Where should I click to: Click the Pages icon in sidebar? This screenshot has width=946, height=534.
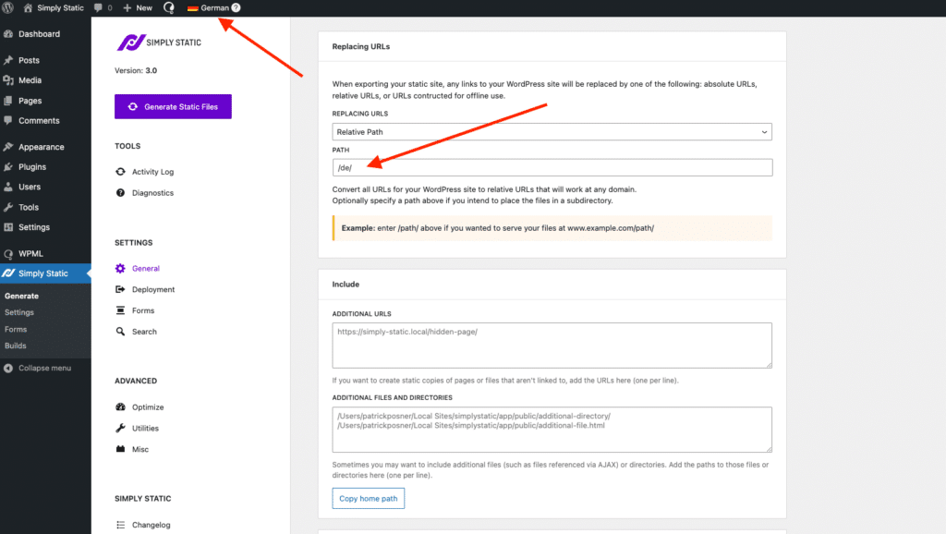(x=7, y=101)
